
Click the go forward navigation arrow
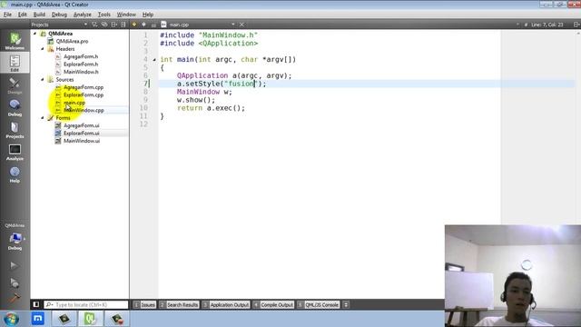pyautogui.click(x=143, y=25)
